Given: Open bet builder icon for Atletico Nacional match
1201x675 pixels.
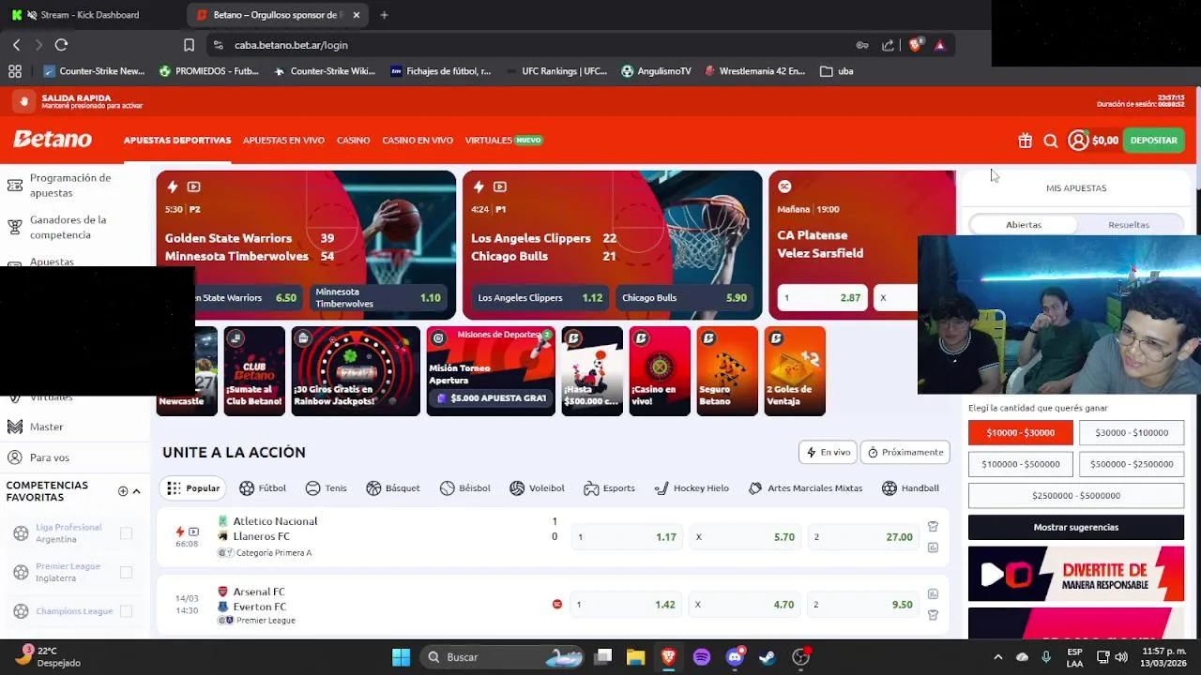Looking at the screenshot, I should pyautogui.click(x=933, y=527).
